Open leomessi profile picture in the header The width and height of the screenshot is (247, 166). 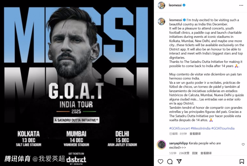pyautogui.click(x=161, y=5)
